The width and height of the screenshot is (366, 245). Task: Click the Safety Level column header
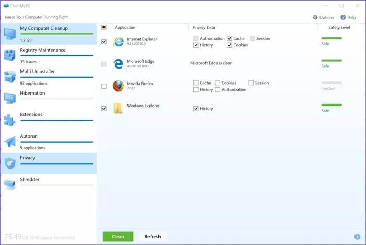(339, 27)
